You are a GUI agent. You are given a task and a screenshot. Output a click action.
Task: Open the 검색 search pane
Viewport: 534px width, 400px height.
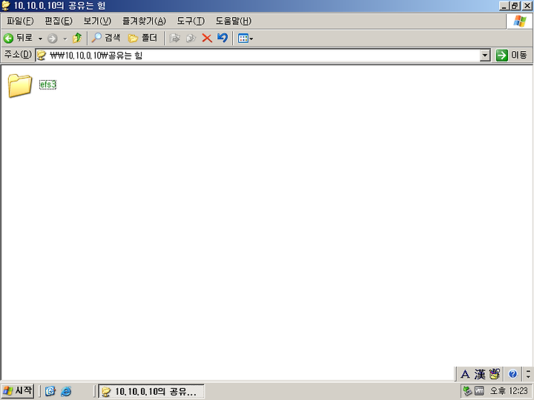[106, 38]
